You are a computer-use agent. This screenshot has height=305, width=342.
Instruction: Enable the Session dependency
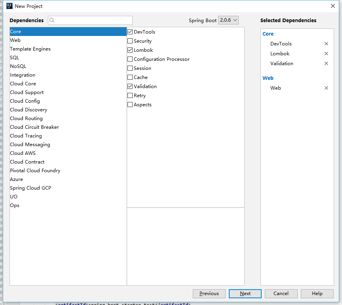(129, 68)
